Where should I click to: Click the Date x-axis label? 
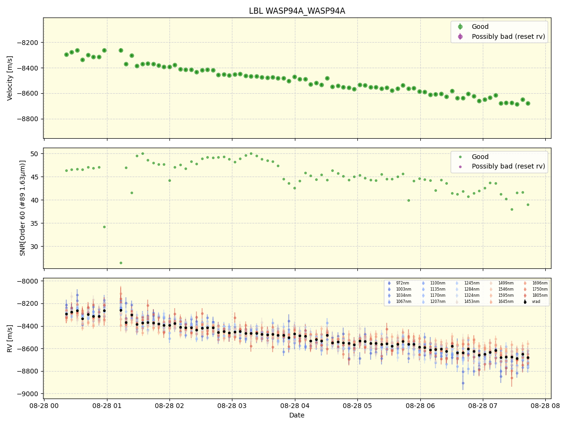pyautogui.click(x=297, y=415)
